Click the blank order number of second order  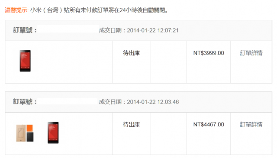coord(68,101)
